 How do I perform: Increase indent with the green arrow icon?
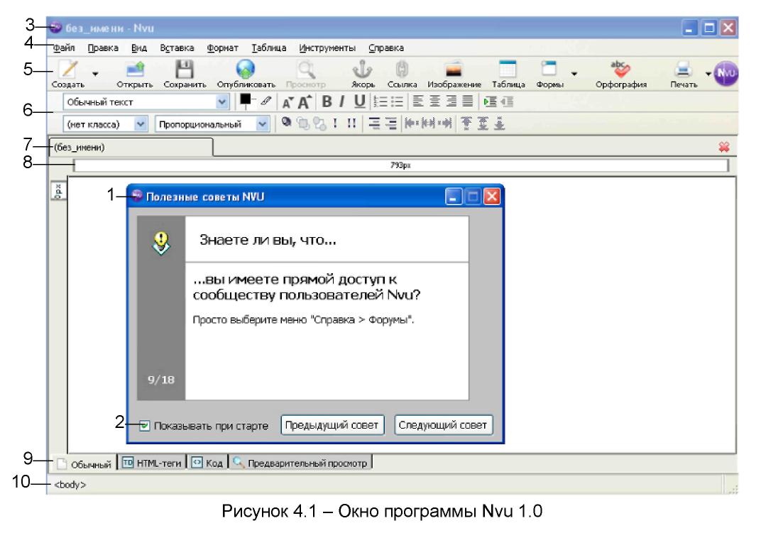(x=491, y=101)
